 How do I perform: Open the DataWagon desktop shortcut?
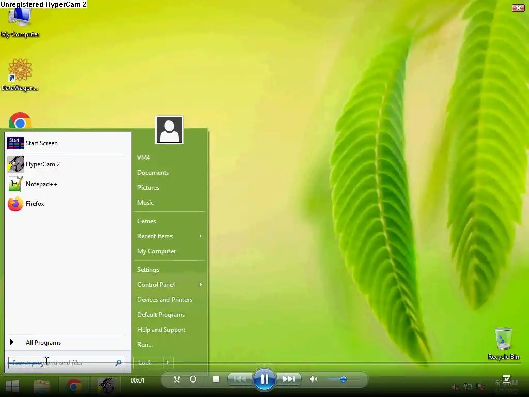tap(20, 74)
